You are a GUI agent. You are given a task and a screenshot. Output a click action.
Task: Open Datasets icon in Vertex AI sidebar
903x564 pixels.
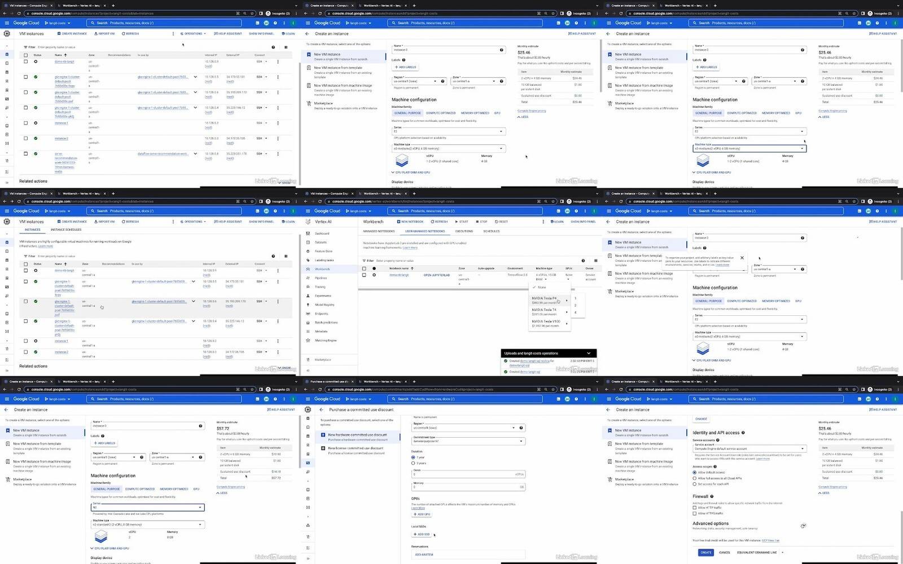(308, 243)
